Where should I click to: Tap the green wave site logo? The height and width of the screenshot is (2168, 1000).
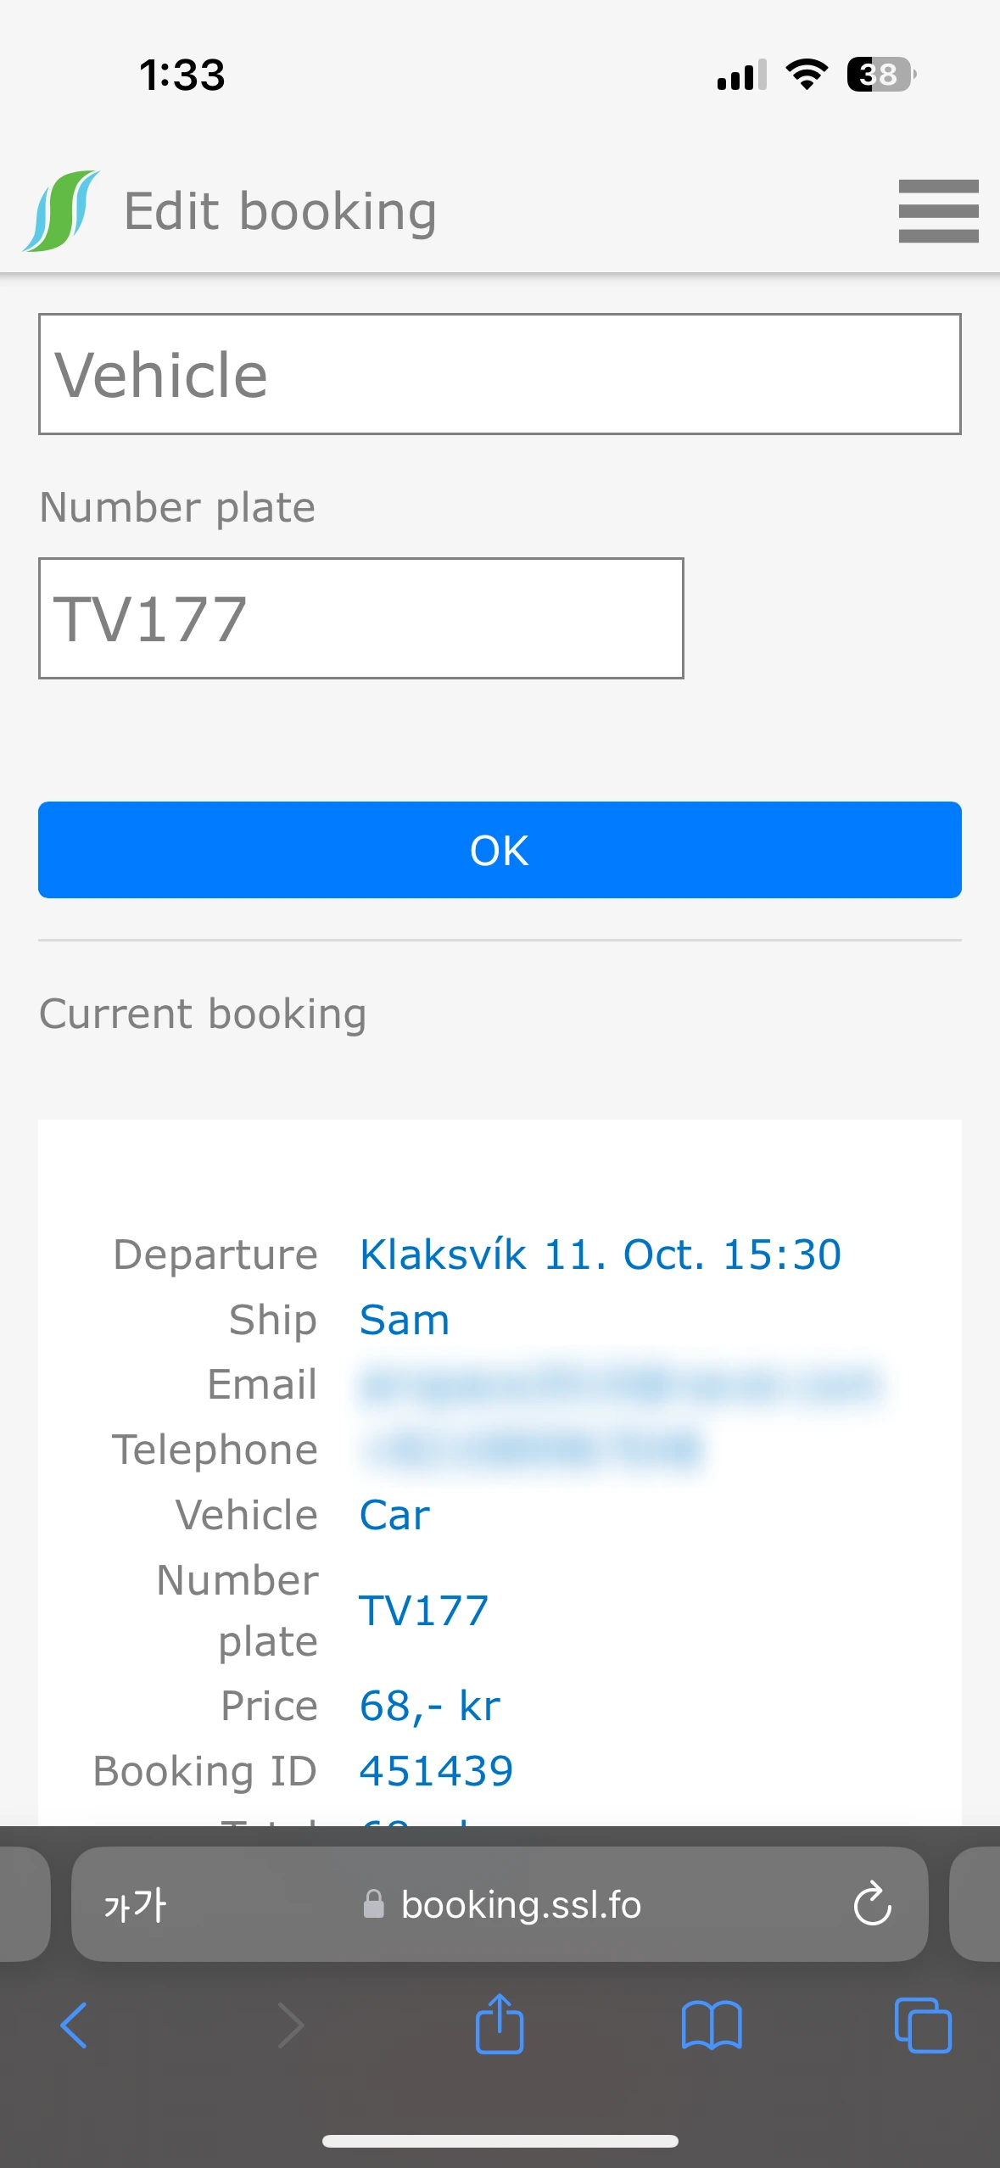(x=61, y=211)
